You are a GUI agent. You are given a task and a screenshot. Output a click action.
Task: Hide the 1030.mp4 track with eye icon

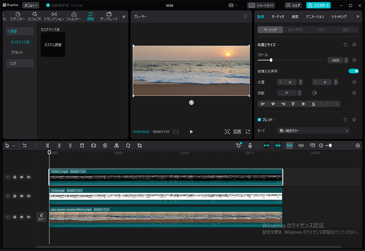click(x=21, y=196)
